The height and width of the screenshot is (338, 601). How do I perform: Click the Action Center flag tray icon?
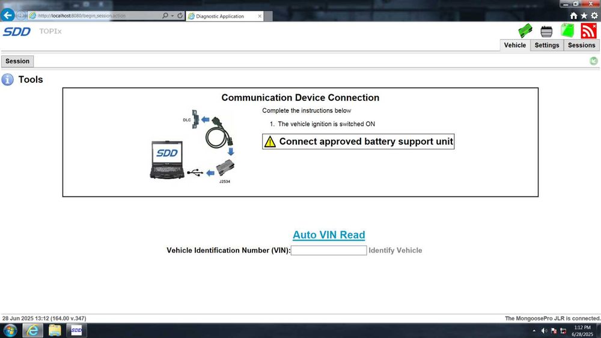554,331
